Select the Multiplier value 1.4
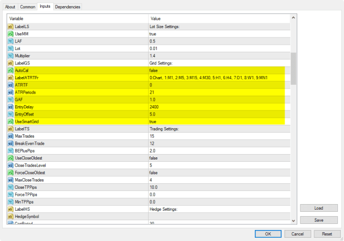The width and height of the screenshot is (344, 241). pyautogui.click(x=152, y=56)
